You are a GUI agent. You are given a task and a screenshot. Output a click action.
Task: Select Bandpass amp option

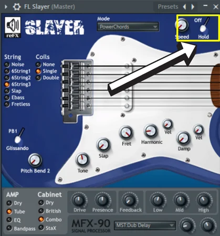(x=21, y=228)
